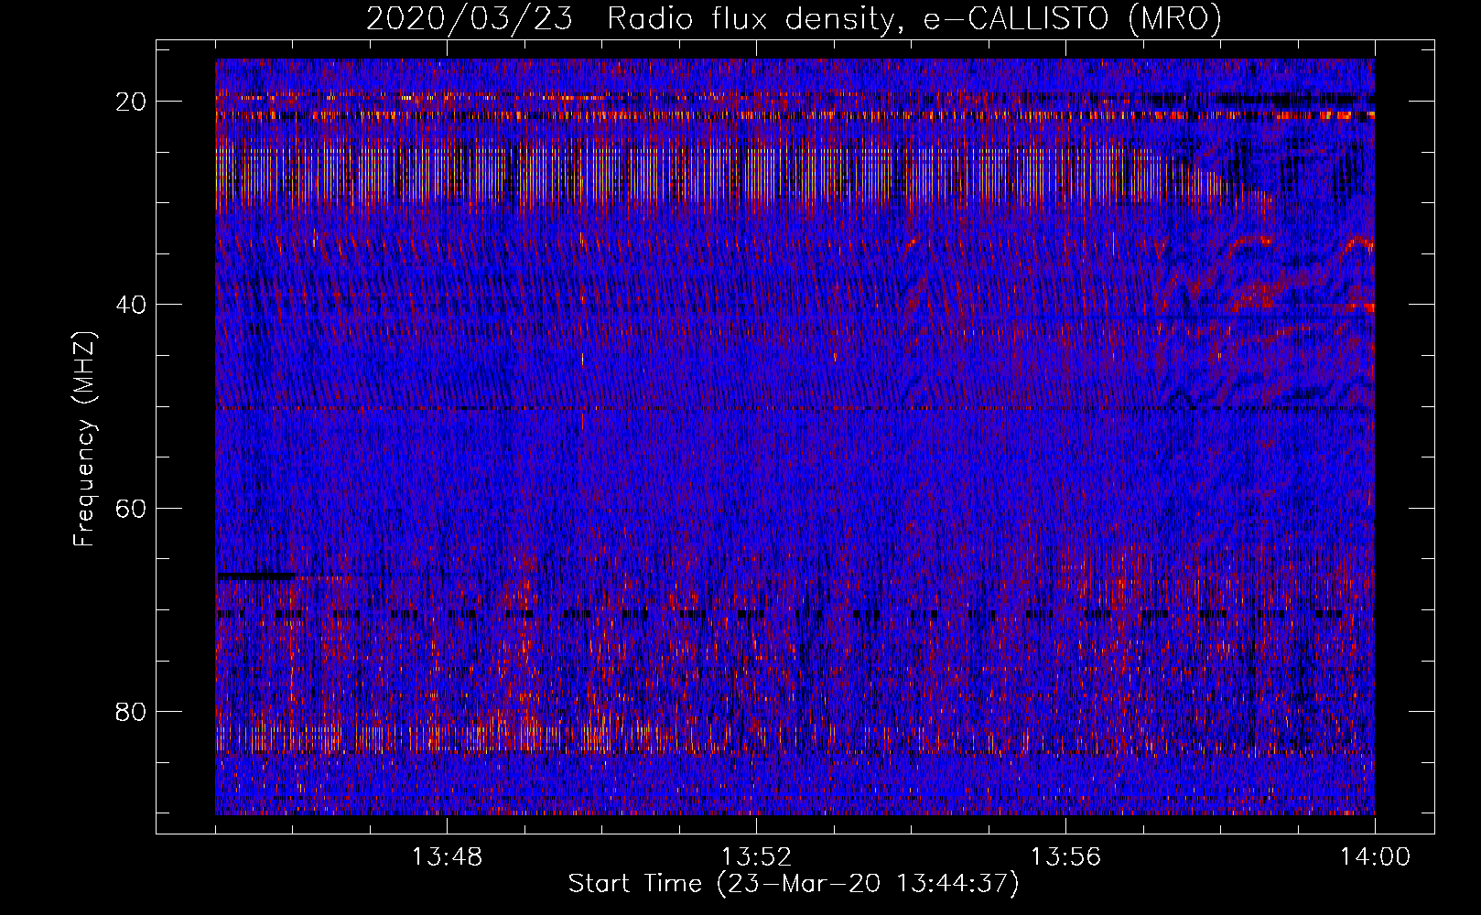Click the 80 frequency tick label

point(132,711)
